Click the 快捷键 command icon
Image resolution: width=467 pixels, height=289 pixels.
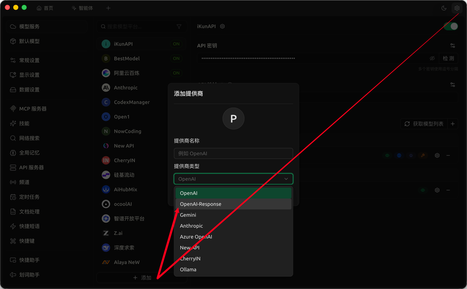coord(13,241)
